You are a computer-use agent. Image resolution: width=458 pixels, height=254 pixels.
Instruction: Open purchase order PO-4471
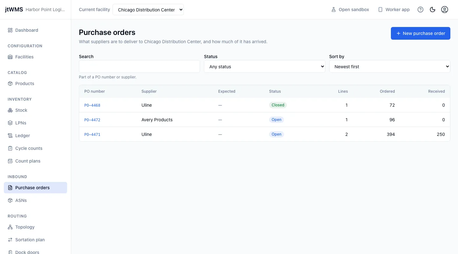click(x=92, y=134)
